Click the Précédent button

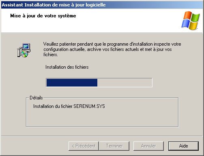(x=84, y=146)
